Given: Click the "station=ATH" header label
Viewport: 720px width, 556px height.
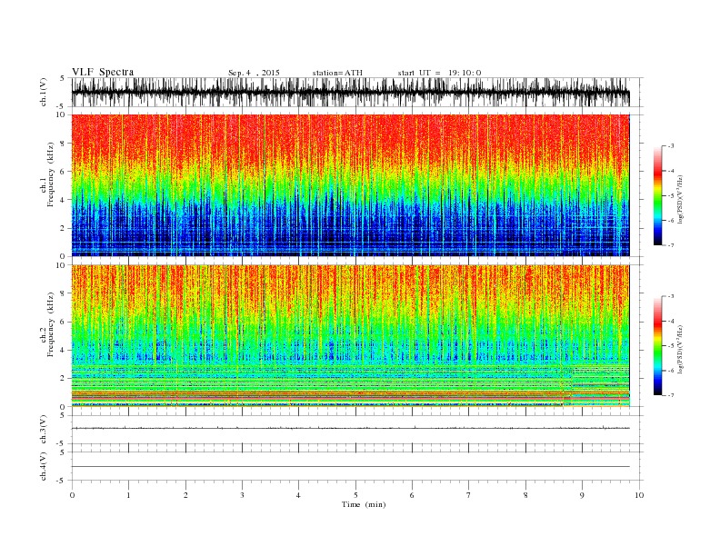Looking at the screenshot, I should click(337, 73).
